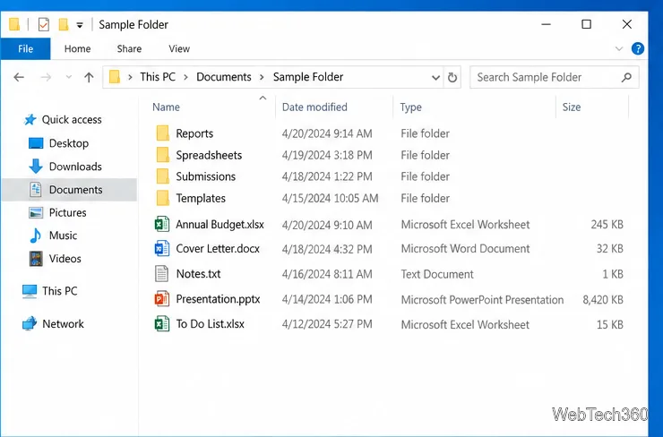Click the Excel icon of To Do List.xlsx

pos(162,324)
